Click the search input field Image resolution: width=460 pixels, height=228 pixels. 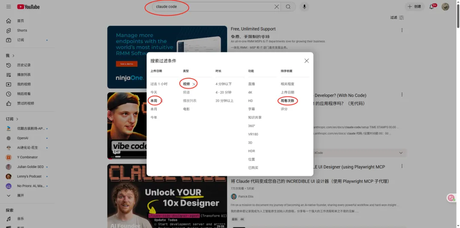213,7
